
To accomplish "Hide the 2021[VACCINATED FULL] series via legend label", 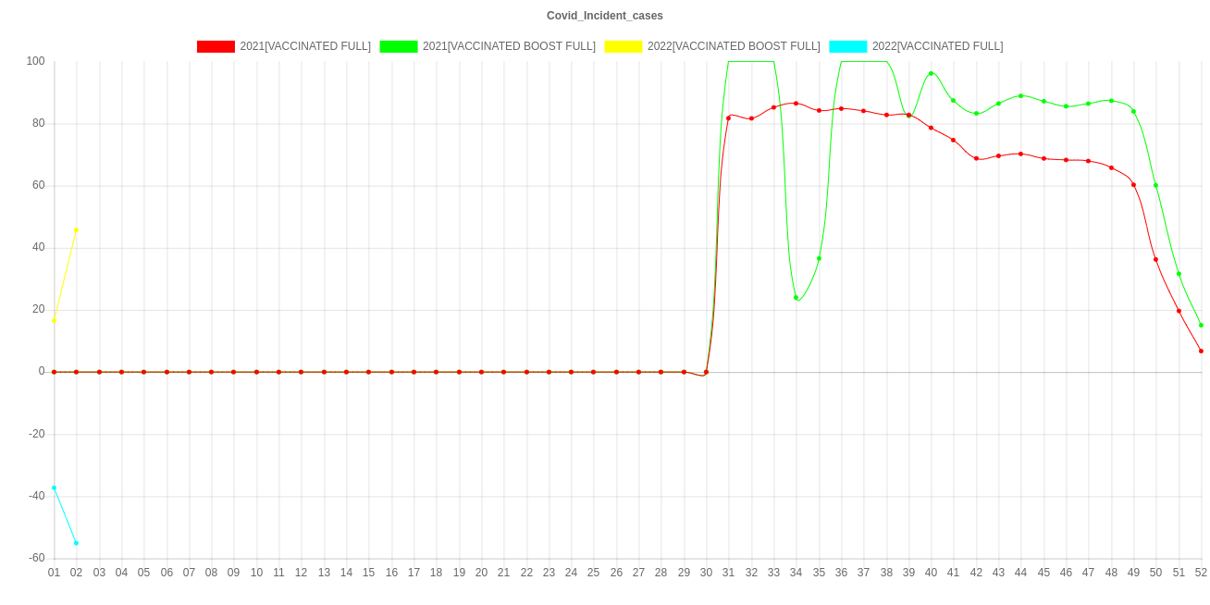I will pos(305,46).
